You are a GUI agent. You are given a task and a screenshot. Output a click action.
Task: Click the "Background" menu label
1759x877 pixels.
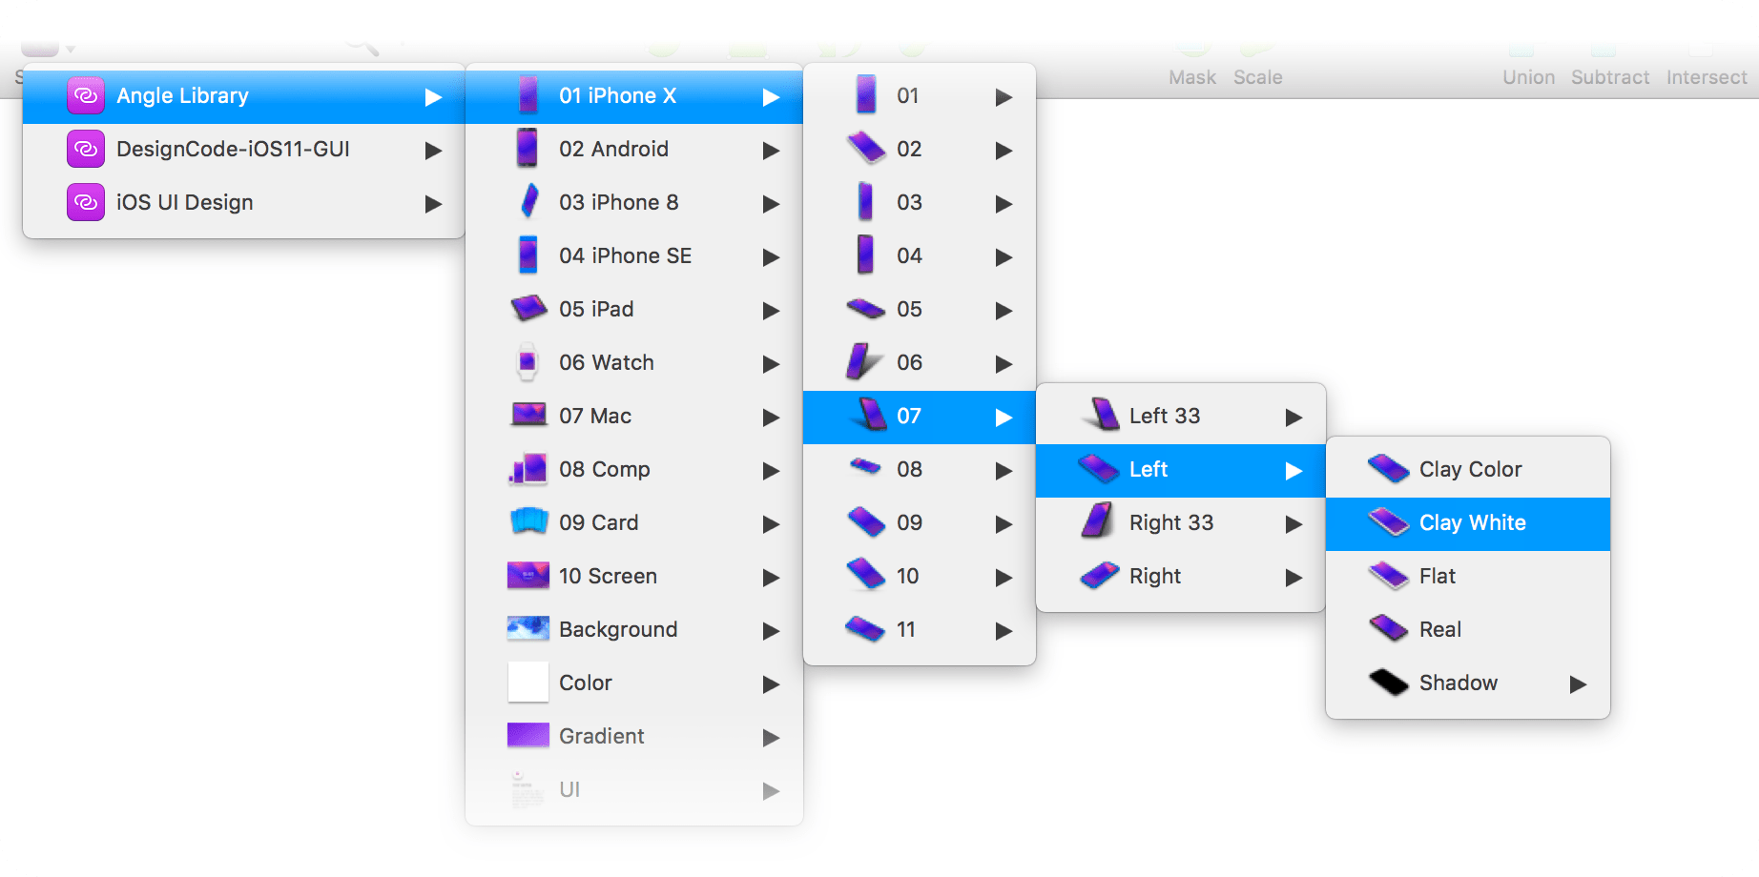click(618, 630)
